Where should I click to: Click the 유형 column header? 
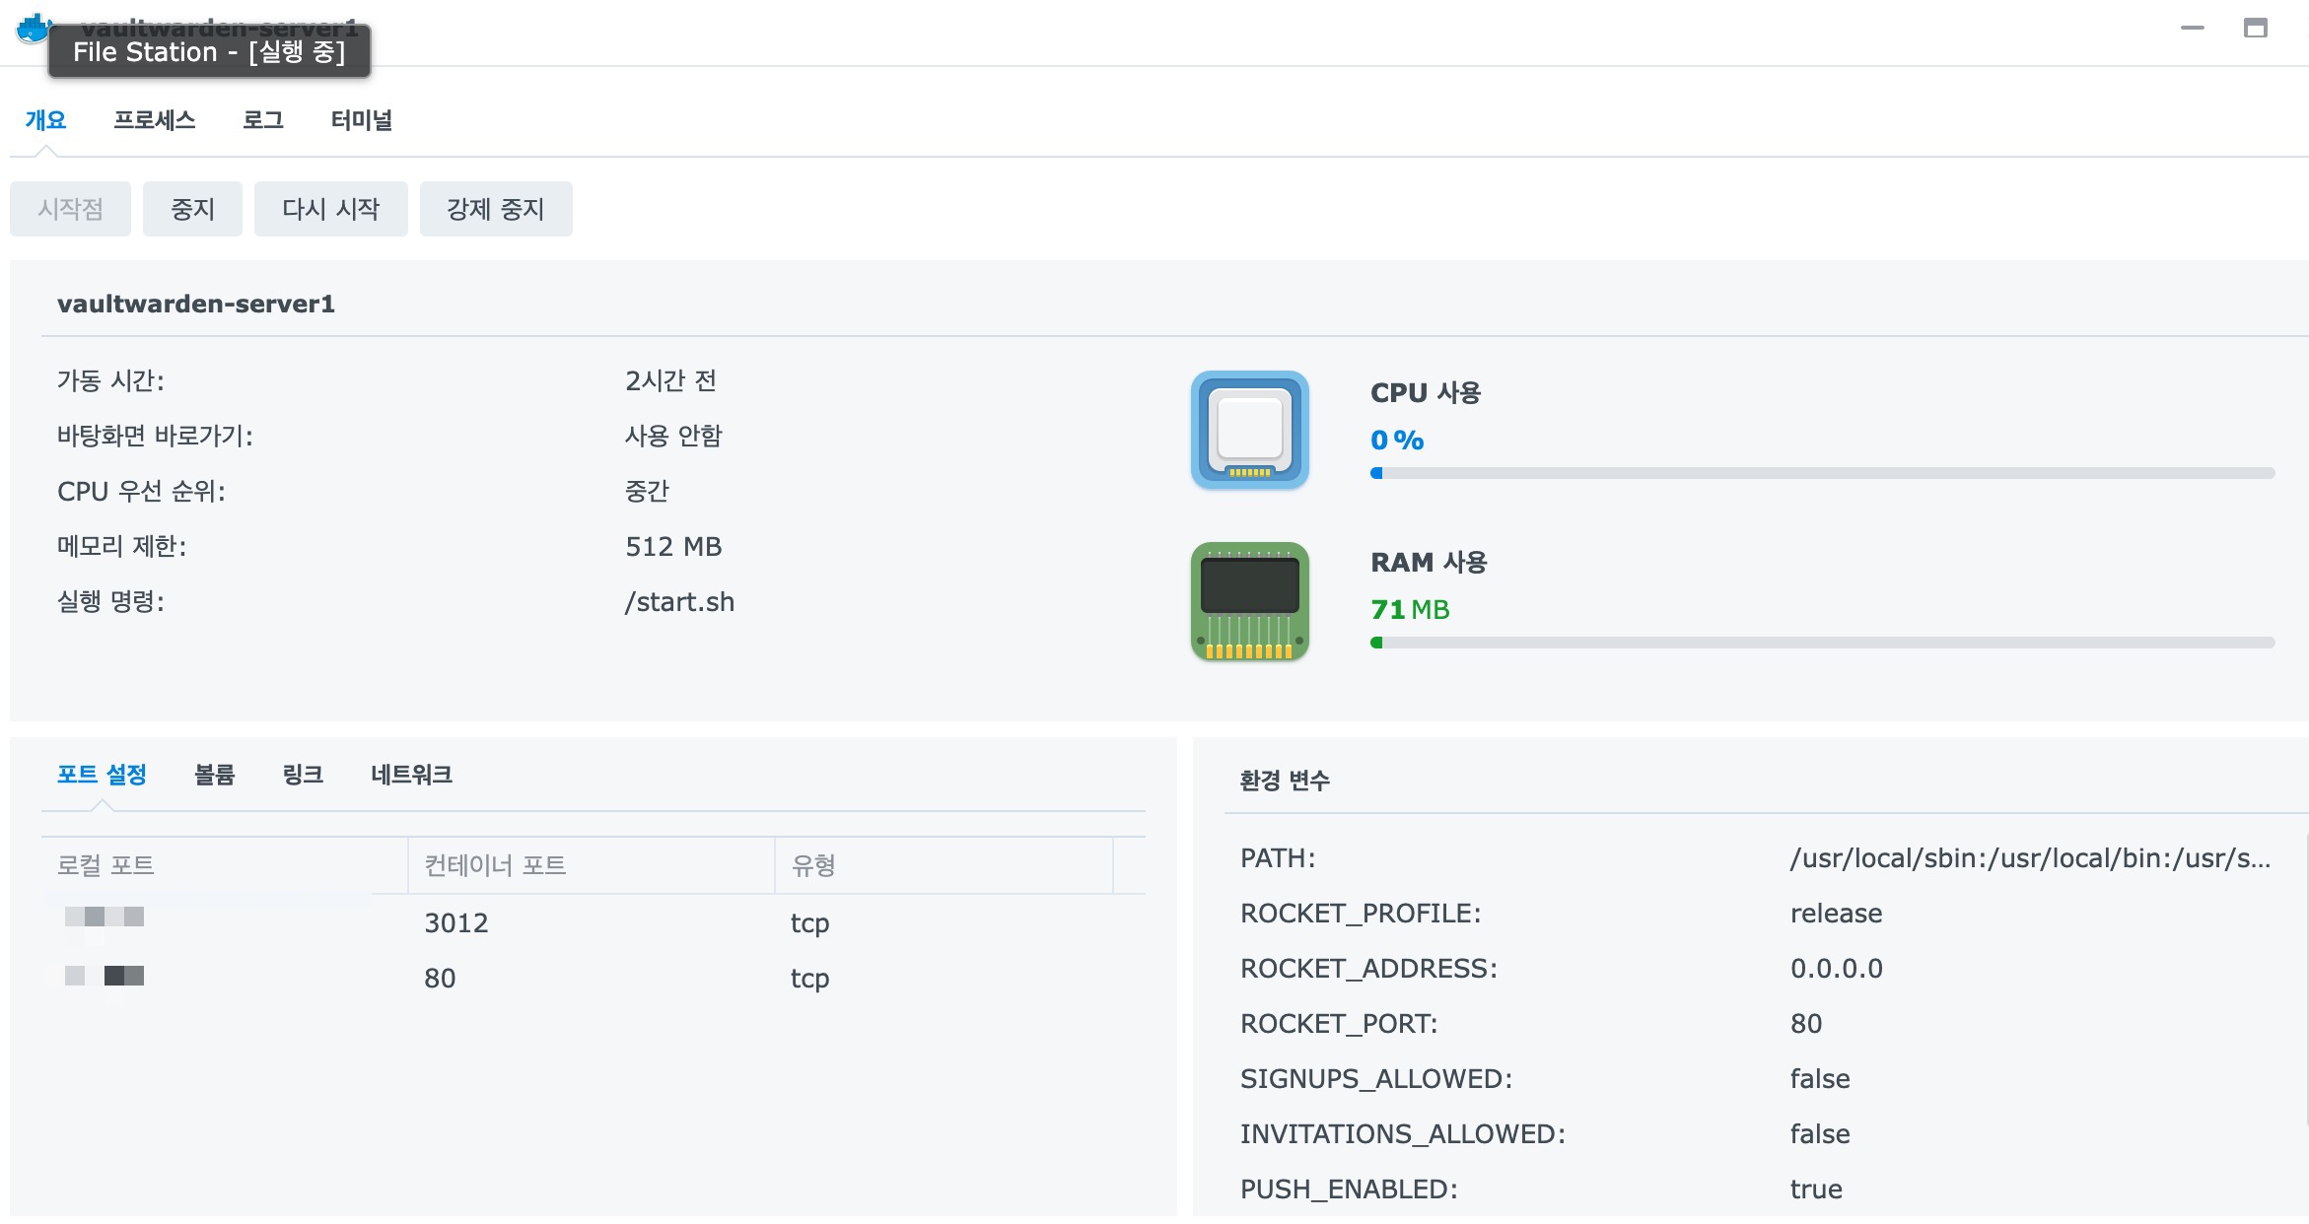945,865
